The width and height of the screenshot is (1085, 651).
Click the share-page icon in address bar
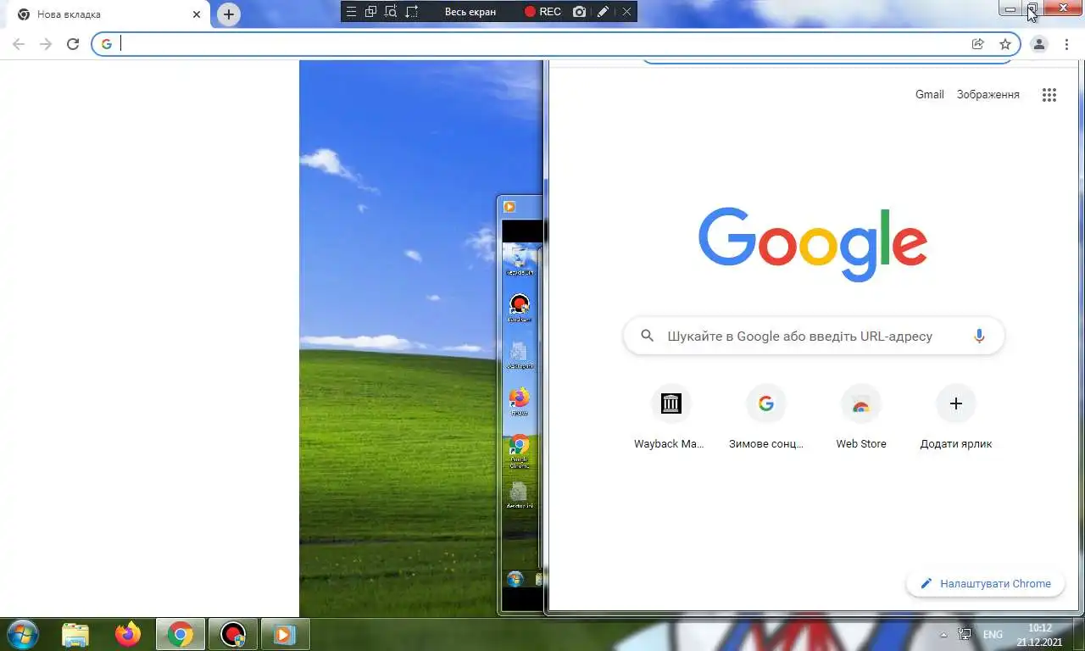click(978, 44)
